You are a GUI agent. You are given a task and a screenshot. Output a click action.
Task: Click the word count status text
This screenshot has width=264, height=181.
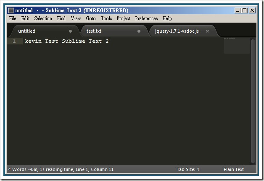(x=17, y=169)
